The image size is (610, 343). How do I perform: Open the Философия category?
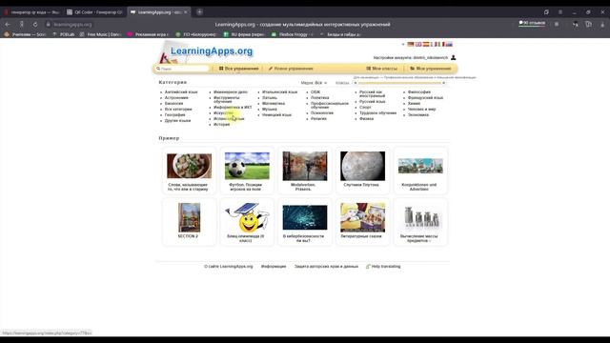419,92
